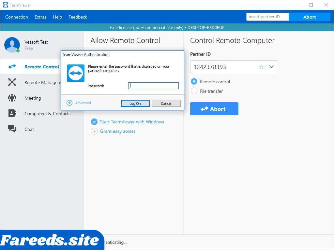Select the File transfer radio button
The height and width of the screenshot is (250, 334).
pyautogui.click(x=194, y=91)
